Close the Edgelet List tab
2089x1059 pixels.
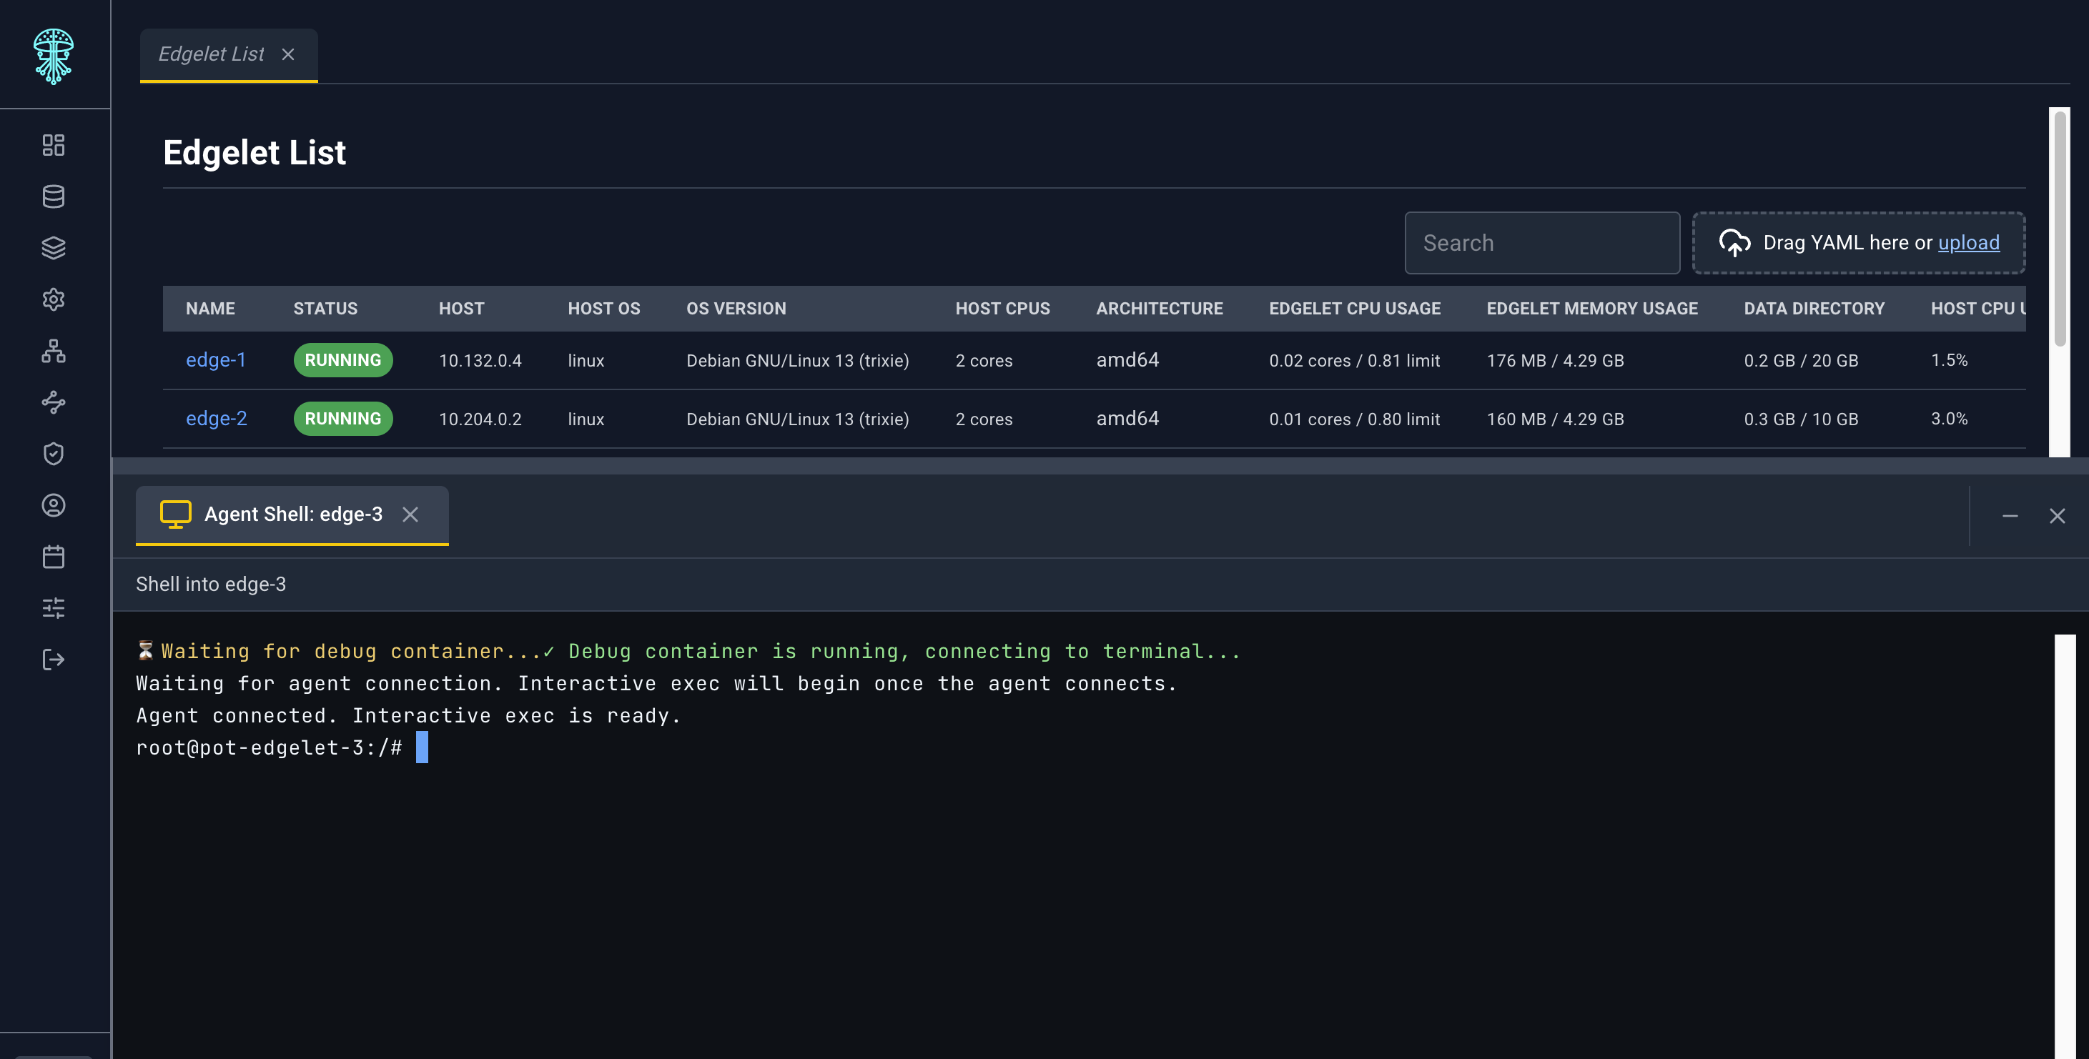[x=288, y=54]
